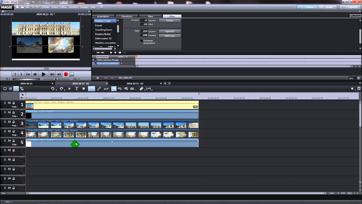Open dropdown beside Taille / position d'image
Screen dimensions: 362x204
pos(122,60)
